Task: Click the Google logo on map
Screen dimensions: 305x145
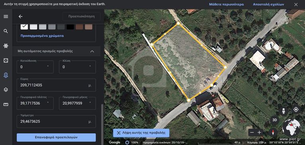Action: (x=114, y=143)
